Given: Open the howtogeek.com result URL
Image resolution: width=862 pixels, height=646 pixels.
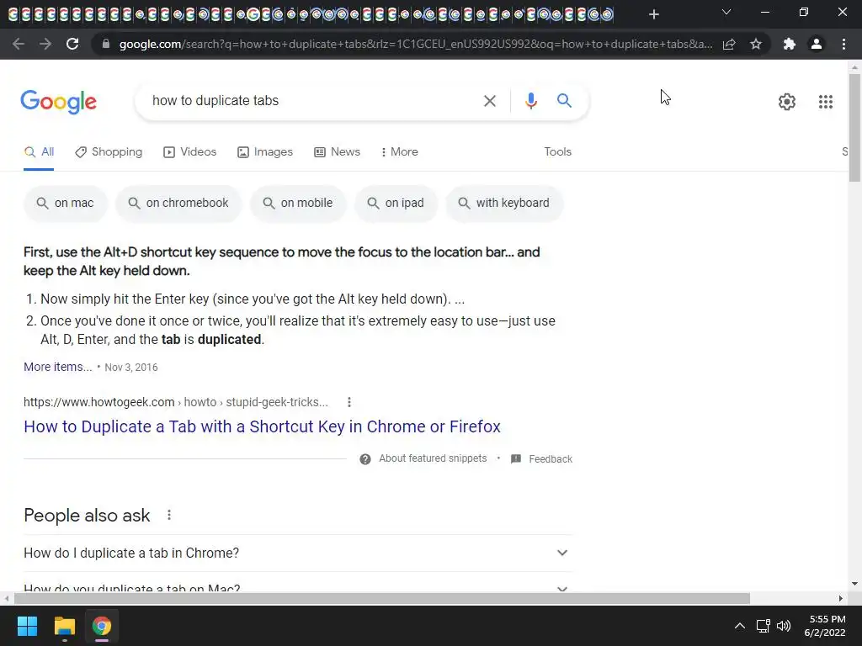Looking at the screenshot, I should [x=176, y=402].
